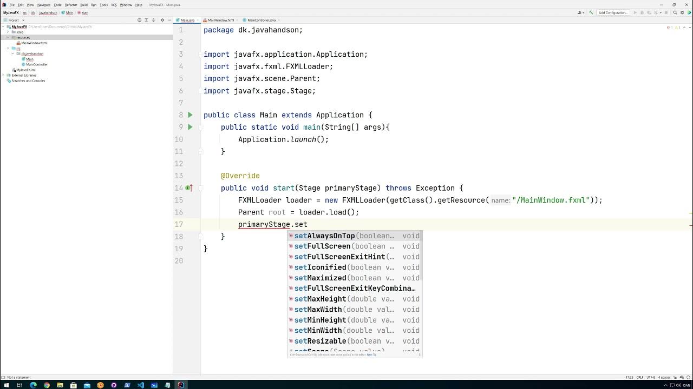693x389 pixels.
Task: Select setAlwaysOnTop in completion list
Action: pos(355,236)
